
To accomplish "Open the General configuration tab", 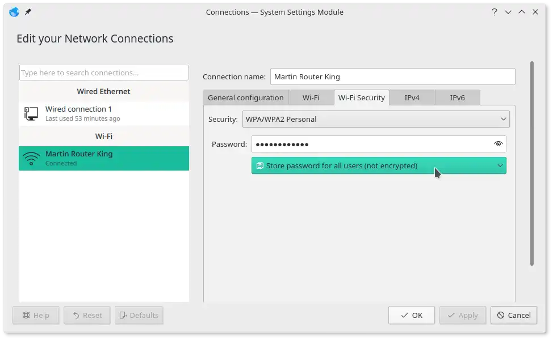I will tap(246, 97).
